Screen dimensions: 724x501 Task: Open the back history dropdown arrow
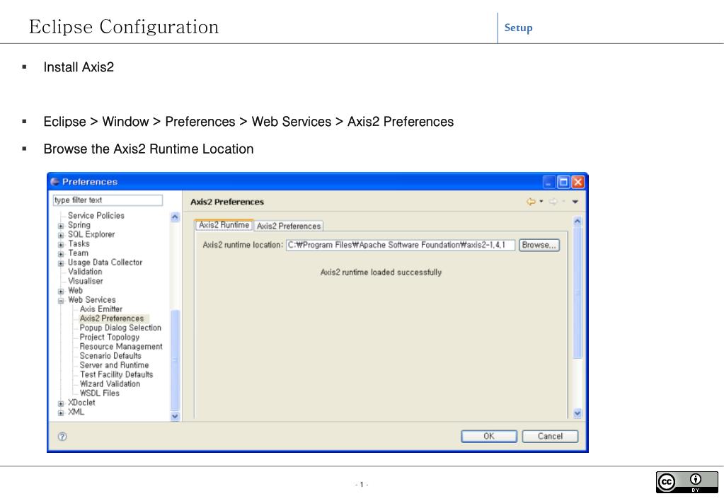(x=541, y=202)
